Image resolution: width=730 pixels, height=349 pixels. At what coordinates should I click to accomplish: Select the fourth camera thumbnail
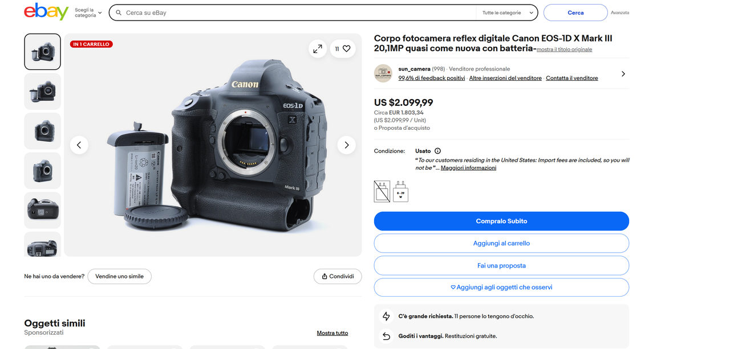[x=42, y=170]
